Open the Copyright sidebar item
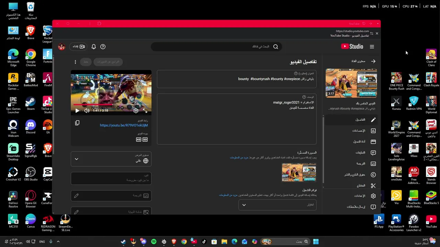Screen dimensions: 440x247 [x=351, y=175]
